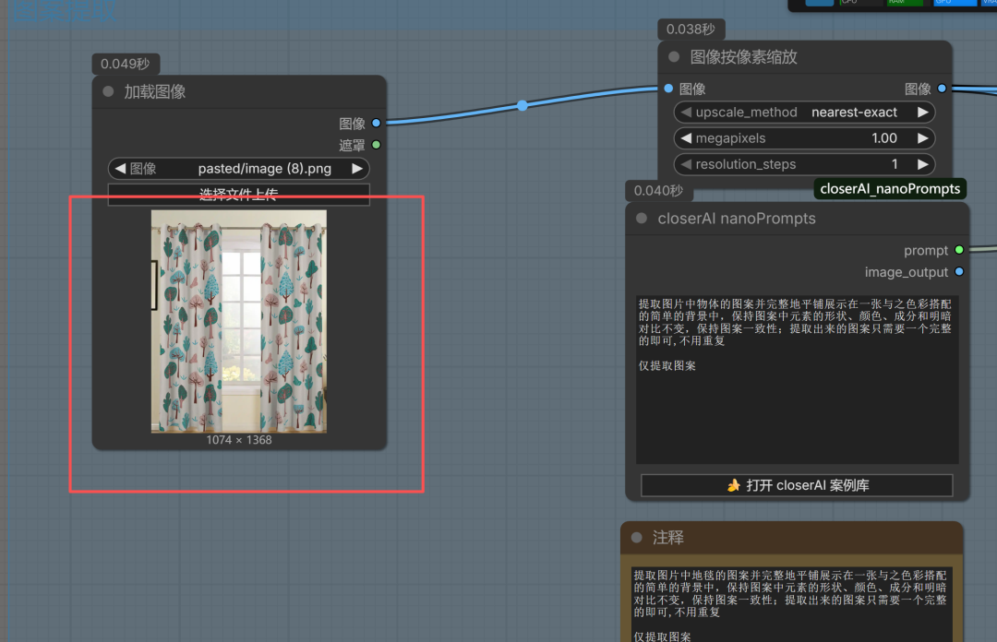Click the green 遮罩 output port
This screenshot has width=997, height=642.
tap(377, 145)
